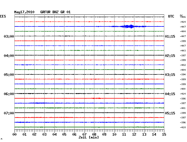This screenshot has width=187, height=142.
Task: Click the DC offset value -394
Action: pyautogui.click(x=183, y=74)
